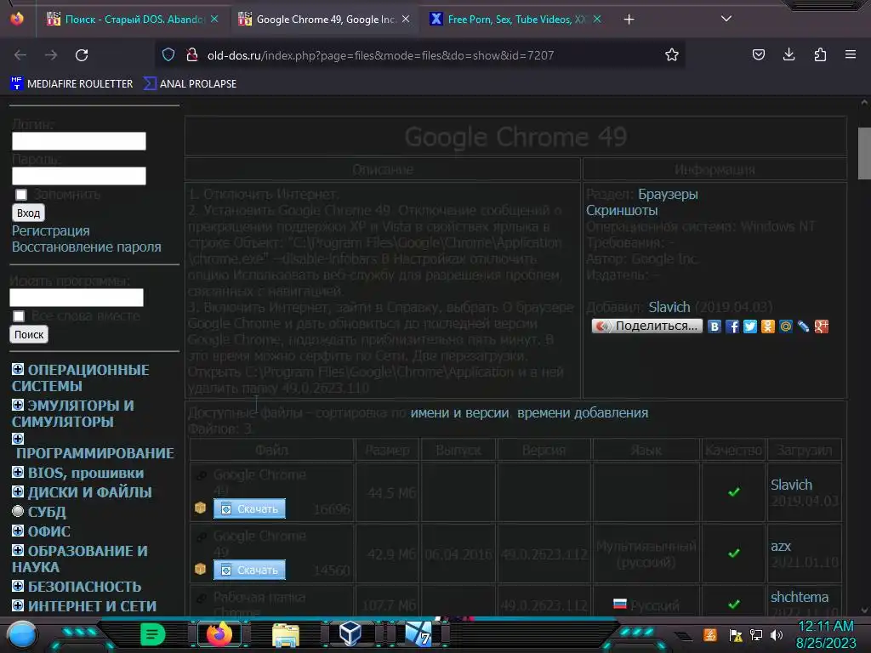Viewport: 871px width, 653px height.
Task: Focus the Пароль input field
Action: point(79,176)
